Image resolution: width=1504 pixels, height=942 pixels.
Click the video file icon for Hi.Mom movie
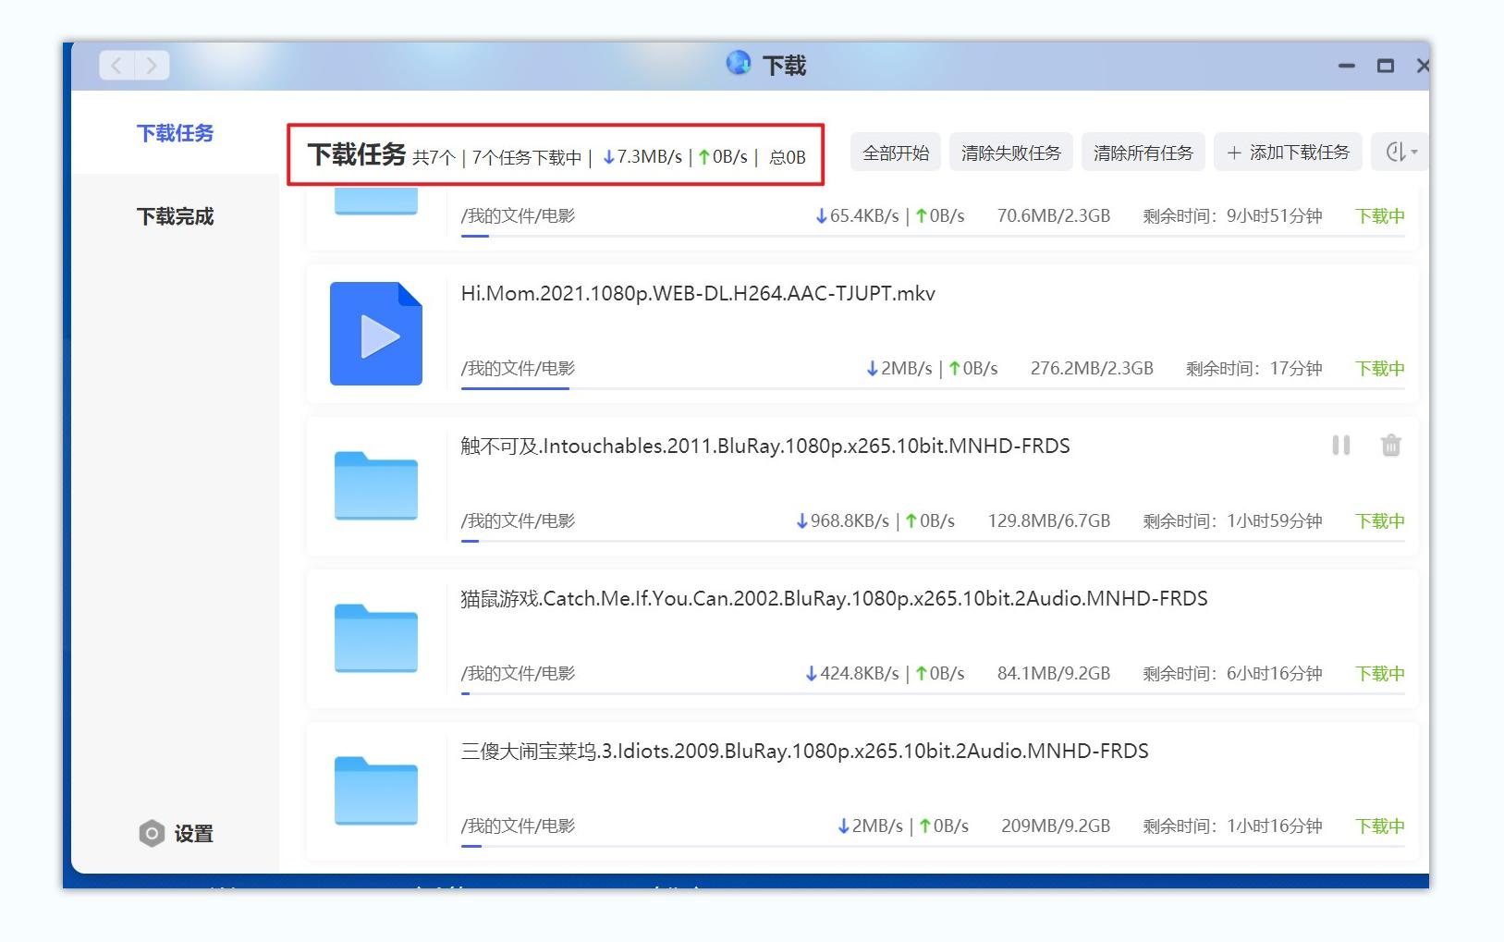pyautogui.click(x=375, y=334)
